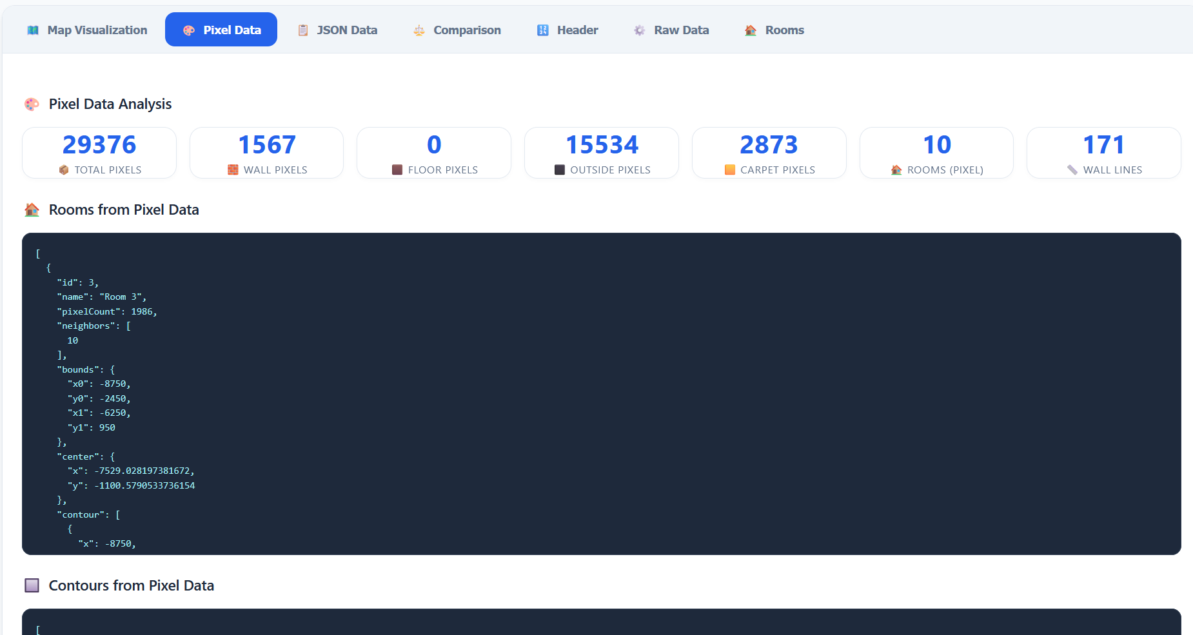Click the brick icon next to WALL PIXELS
The height and width of the screenshot is (635, 1193).
click(233, 170)
